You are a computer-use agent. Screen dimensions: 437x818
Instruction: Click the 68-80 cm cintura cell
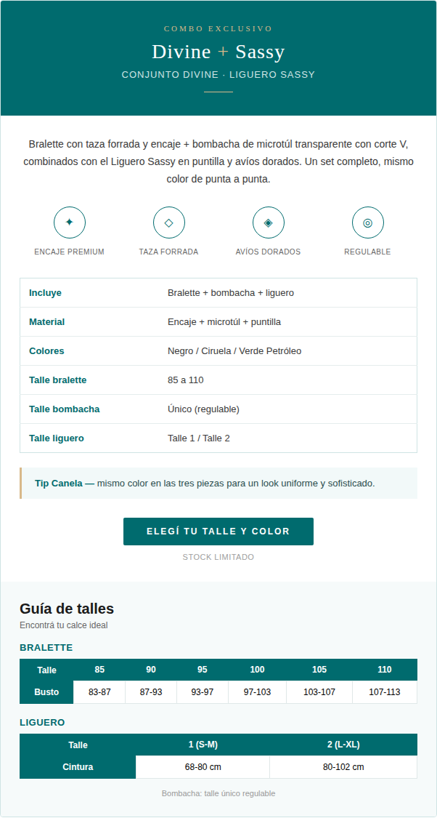[x=203, y=767]
